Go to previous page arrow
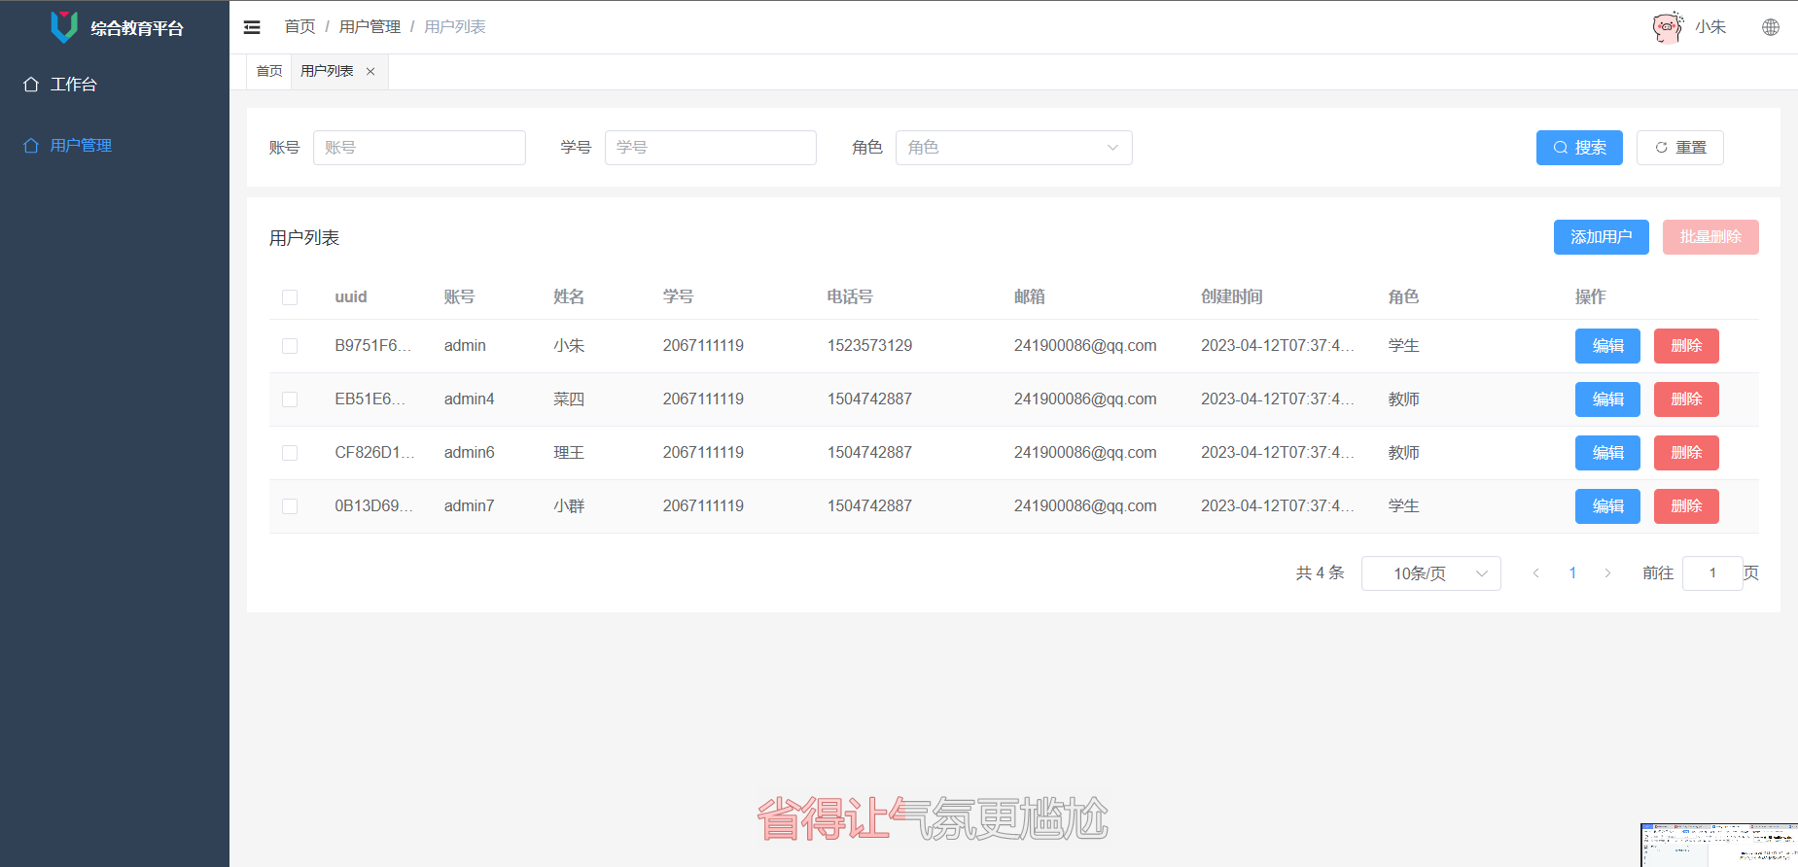This screenshot has width=1798, height=867. tap(1535, 573)
